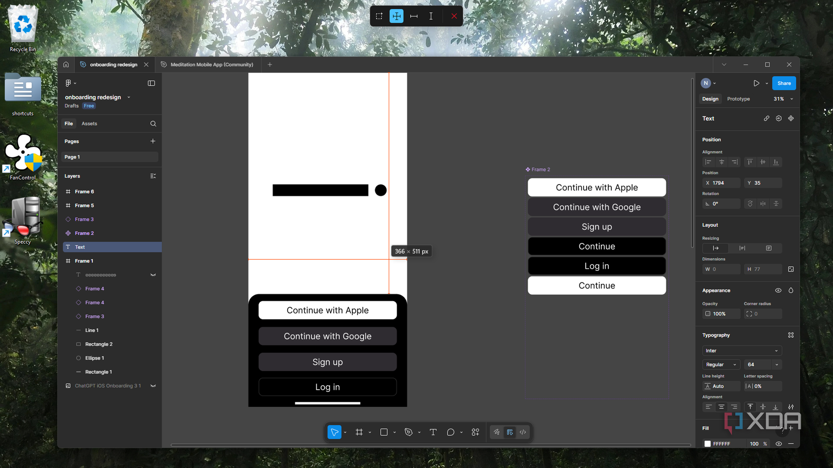Select the Pen tool

(408, 432)
